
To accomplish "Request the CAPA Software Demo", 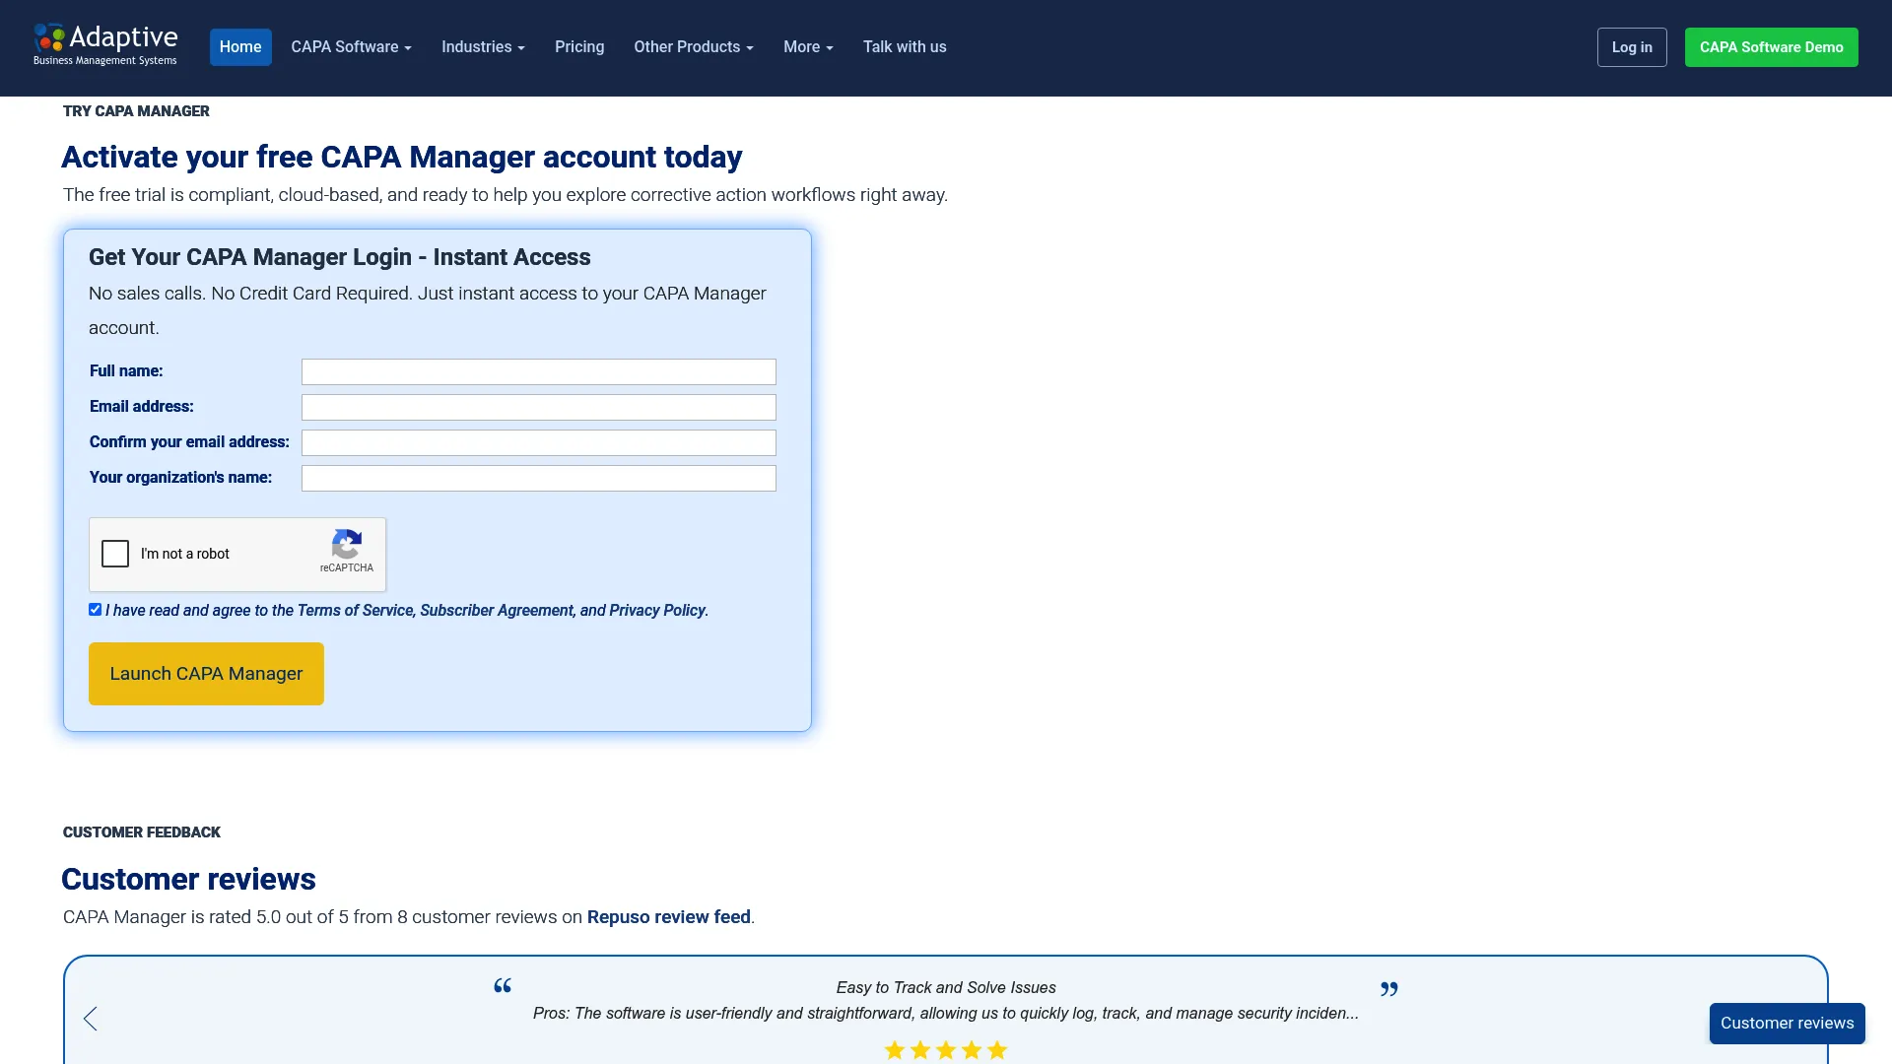I will pyautogui.click(x=1772, y=47).
